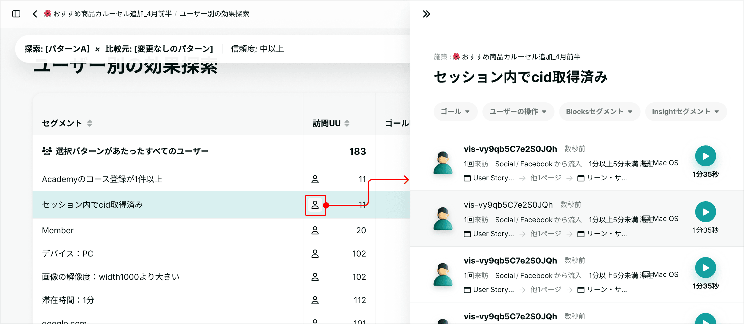Open user list for Academyのコース登録が1件以上 row
The image size is (744, 324).
(315, 179)
